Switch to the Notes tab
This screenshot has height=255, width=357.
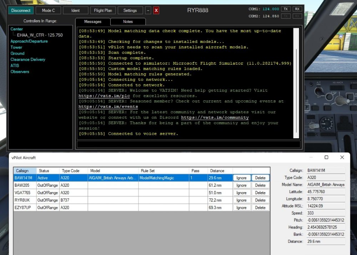[128, 22]
